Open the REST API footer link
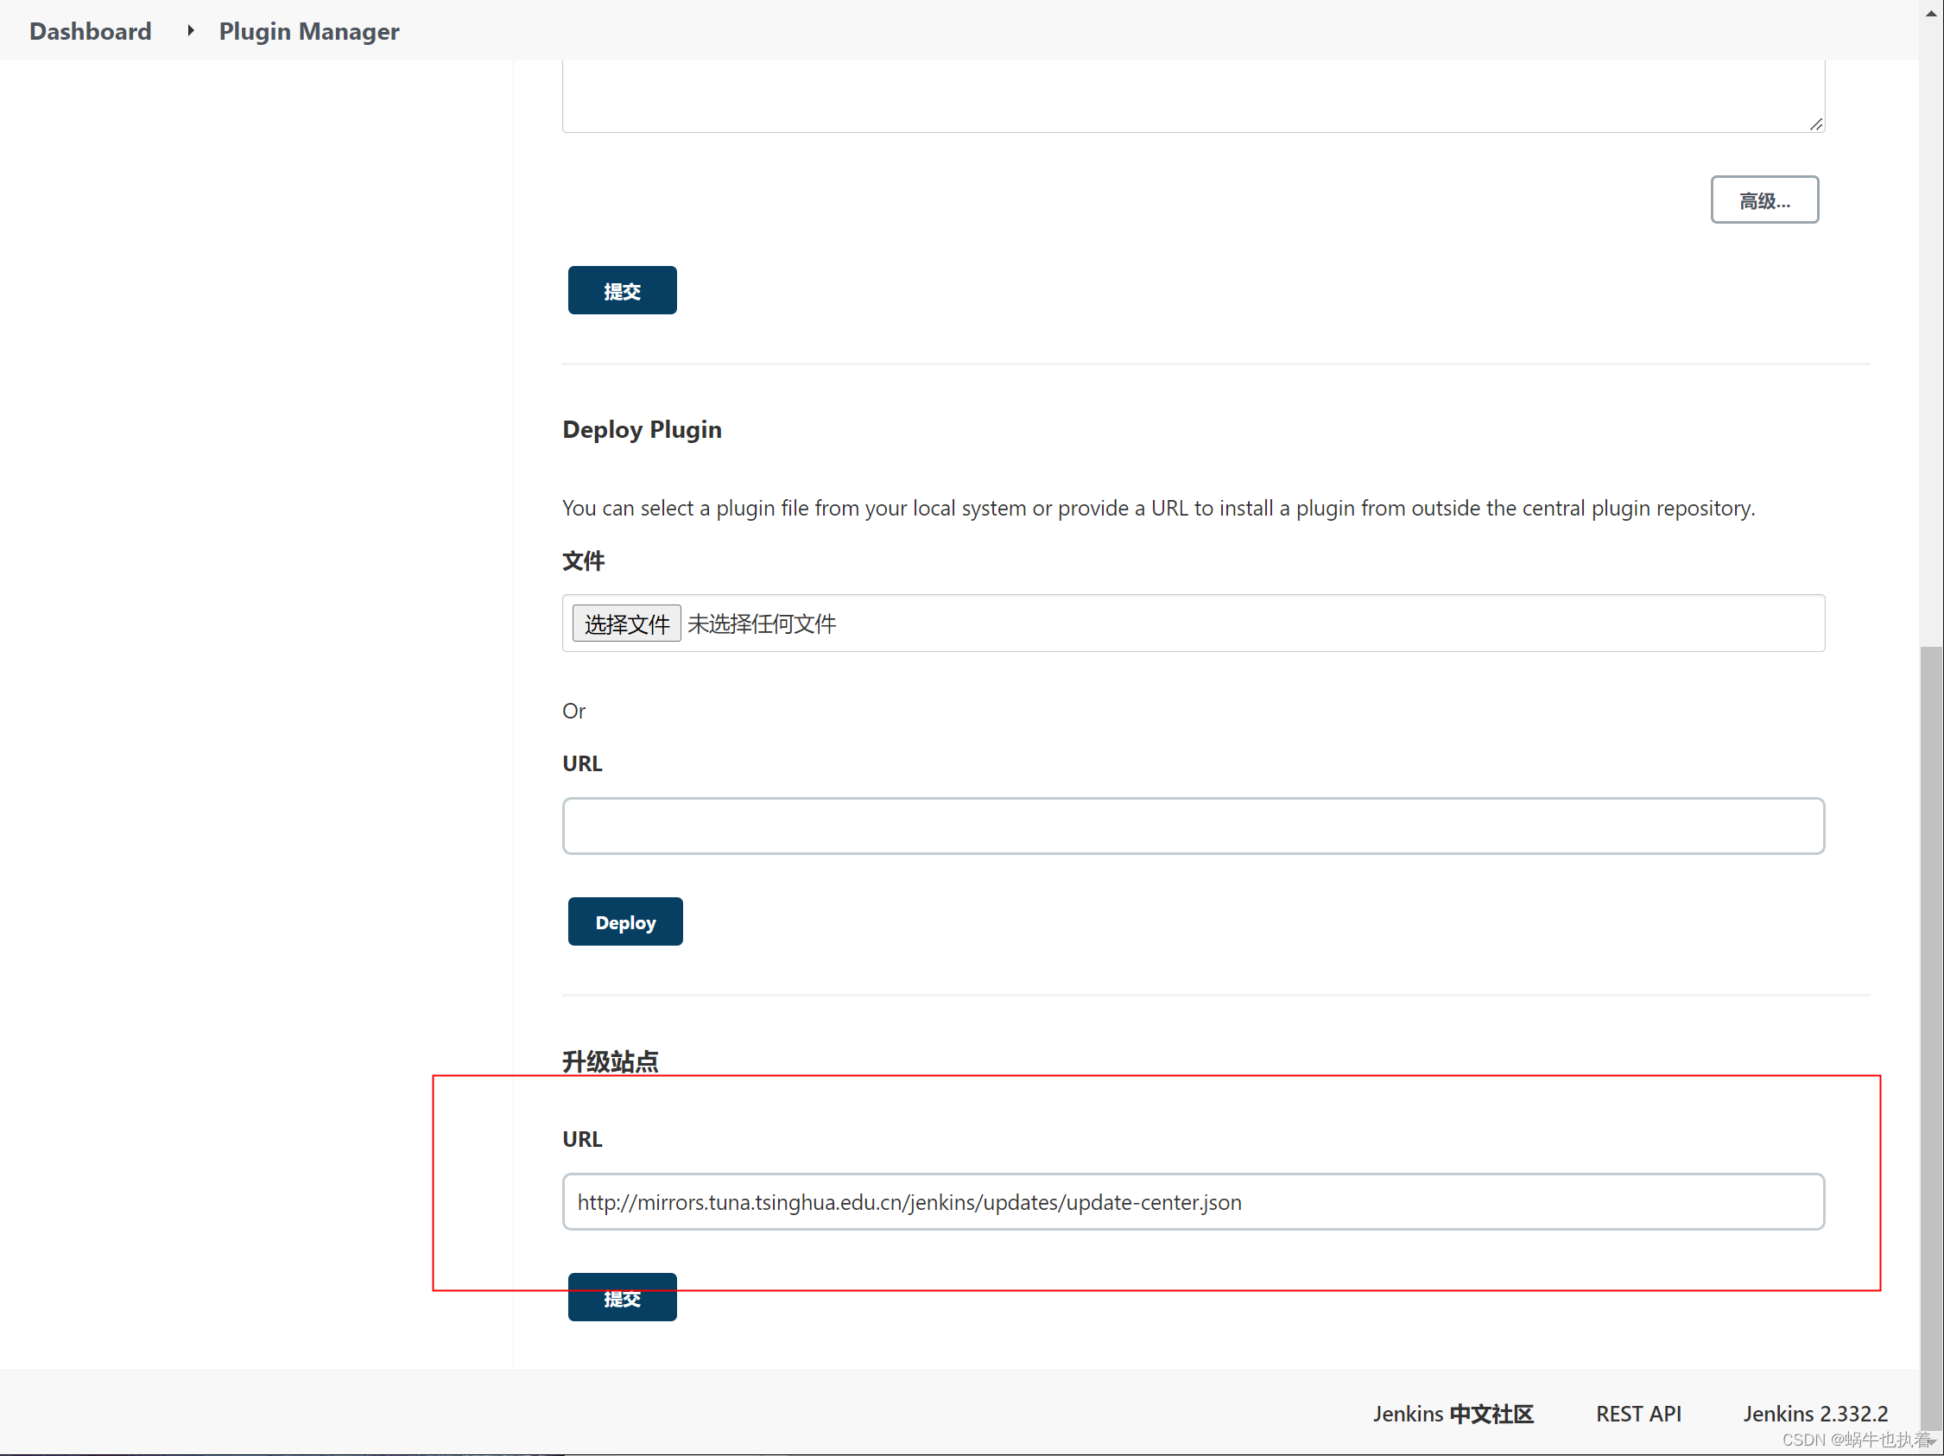The width and height of the screenshot is (1944, 1456). click(x=1637, y=1414)
